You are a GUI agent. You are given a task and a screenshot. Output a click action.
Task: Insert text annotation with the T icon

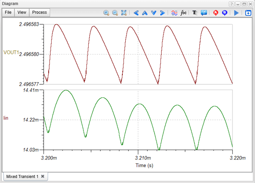(195, 13)
